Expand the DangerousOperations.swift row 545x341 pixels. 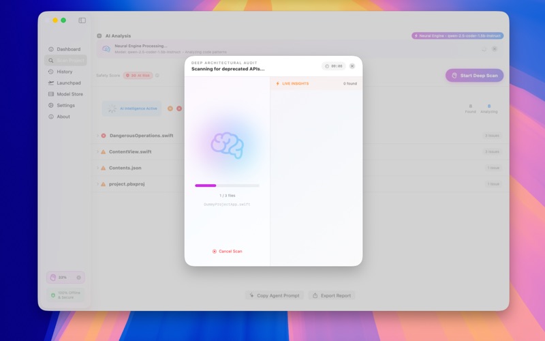coord(97,135)
